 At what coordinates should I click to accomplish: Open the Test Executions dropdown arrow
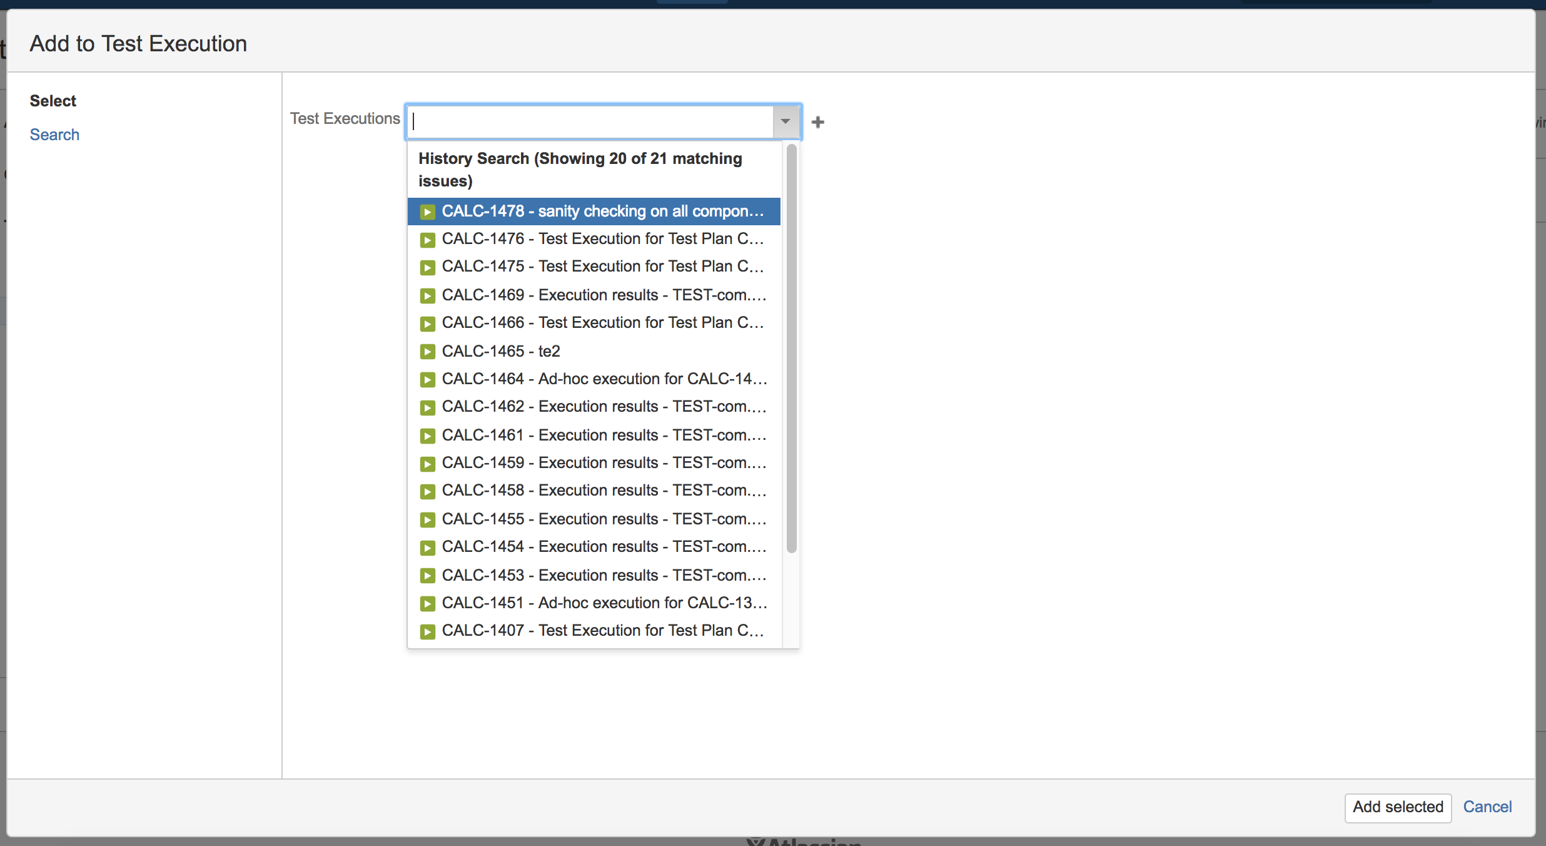pos(786,121)
